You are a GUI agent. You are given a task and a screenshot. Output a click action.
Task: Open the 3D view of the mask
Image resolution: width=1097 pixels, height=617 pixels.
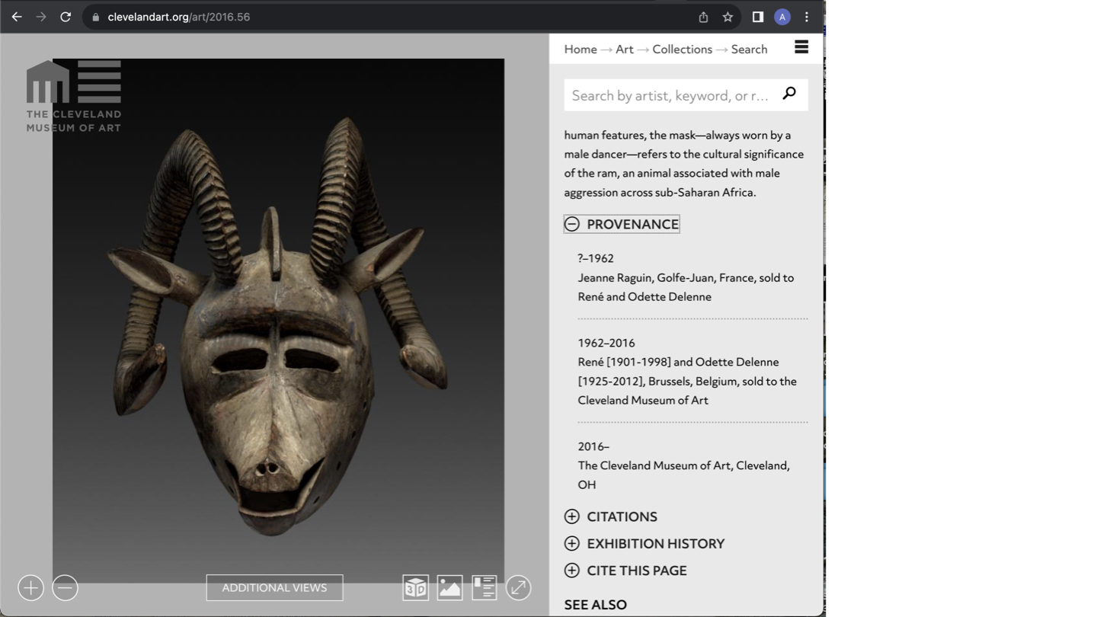click(x=415, y=588)
